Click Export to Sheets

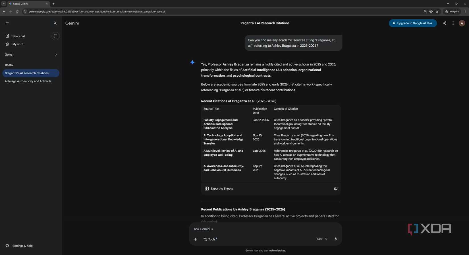(x=219, y=188)
